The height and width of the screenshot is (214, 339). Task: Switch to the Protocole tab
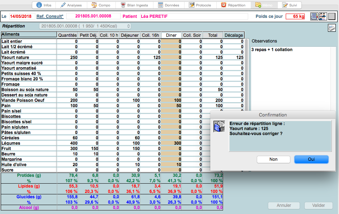(200, 5)
